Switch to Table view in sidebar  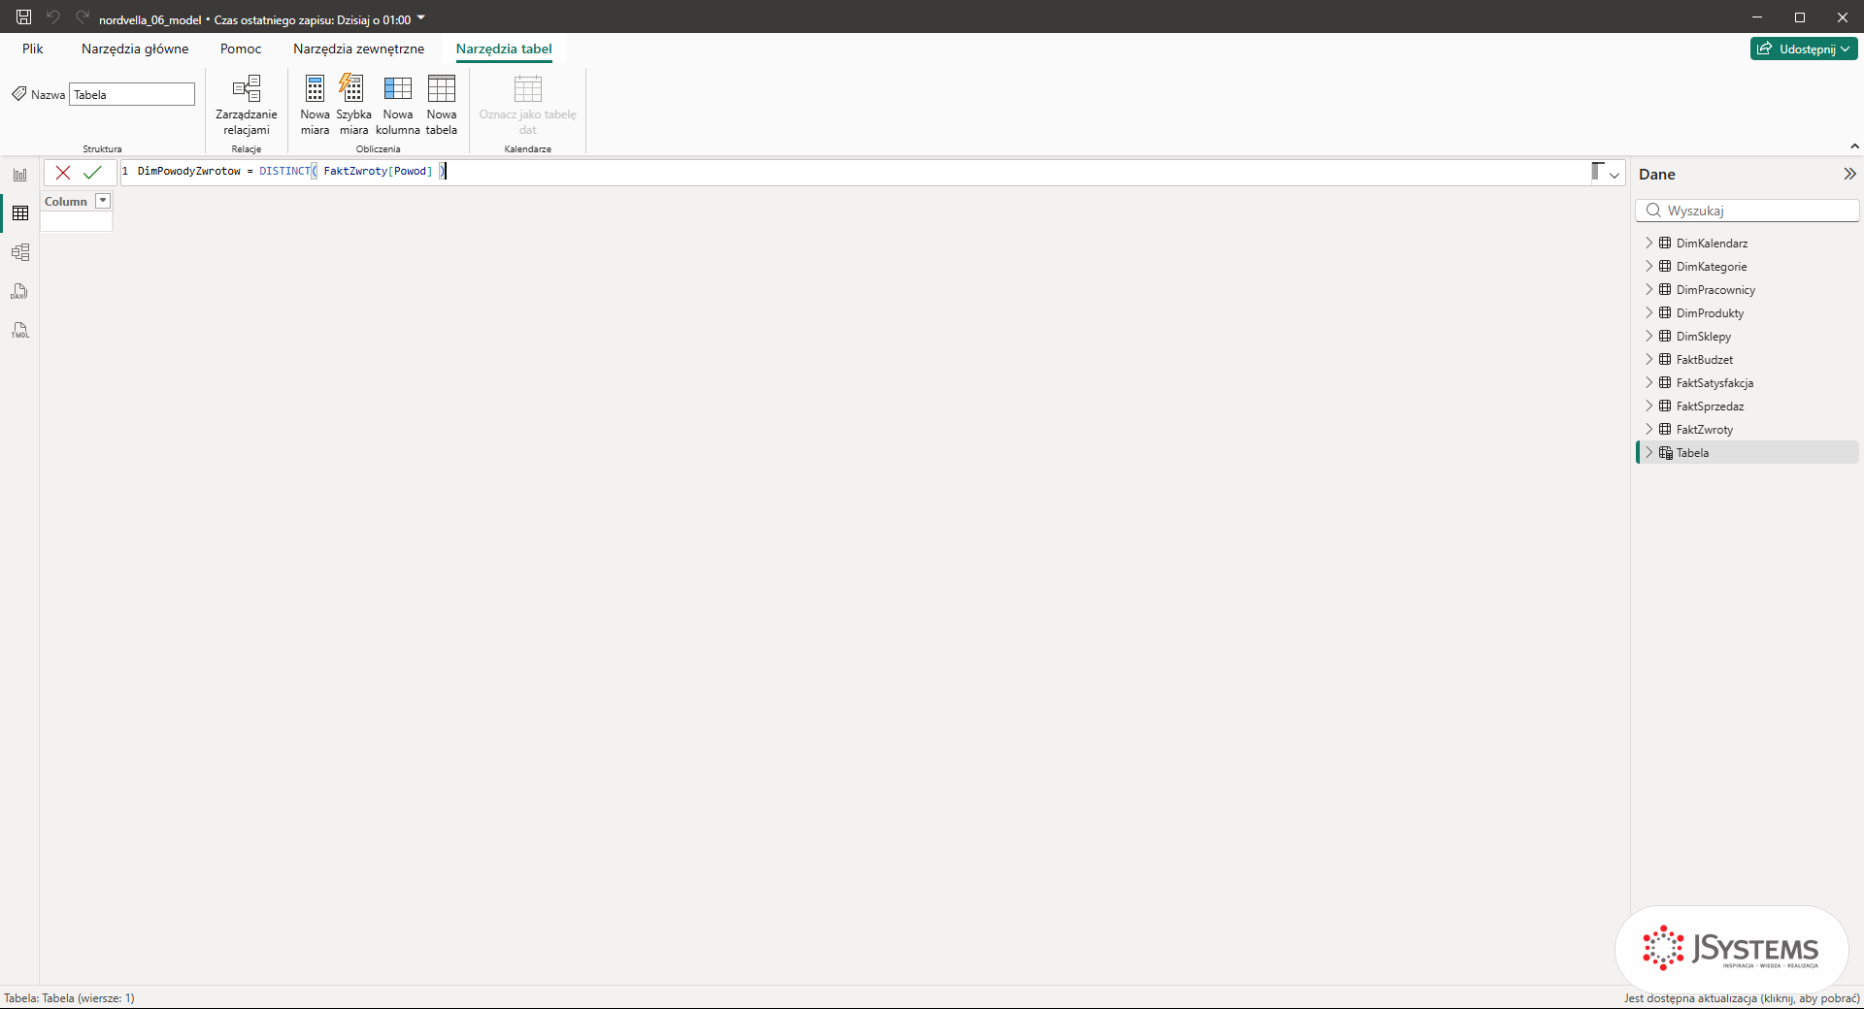point(20,213)
